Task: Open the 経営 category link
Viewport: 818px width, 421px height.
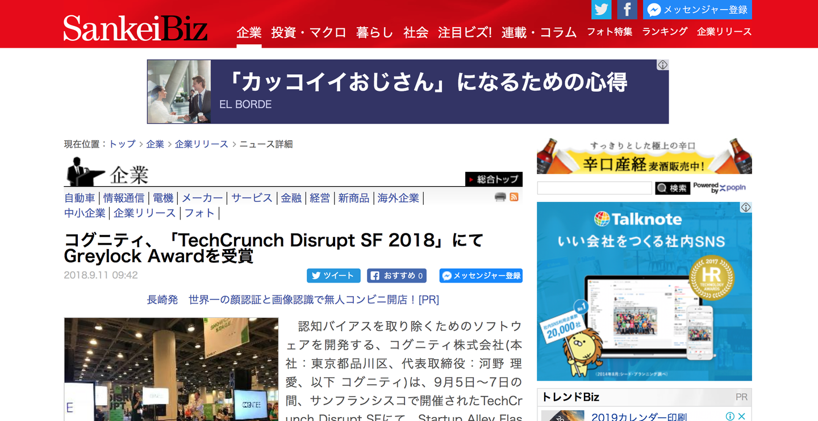Action: point(320,198)
